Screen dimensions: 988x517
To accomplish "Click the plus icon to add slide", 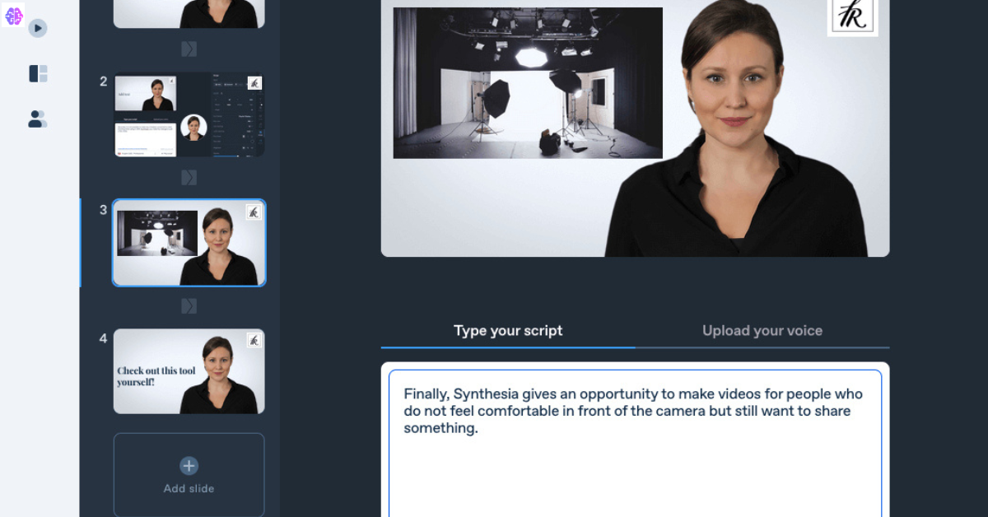I will point(189,466).
